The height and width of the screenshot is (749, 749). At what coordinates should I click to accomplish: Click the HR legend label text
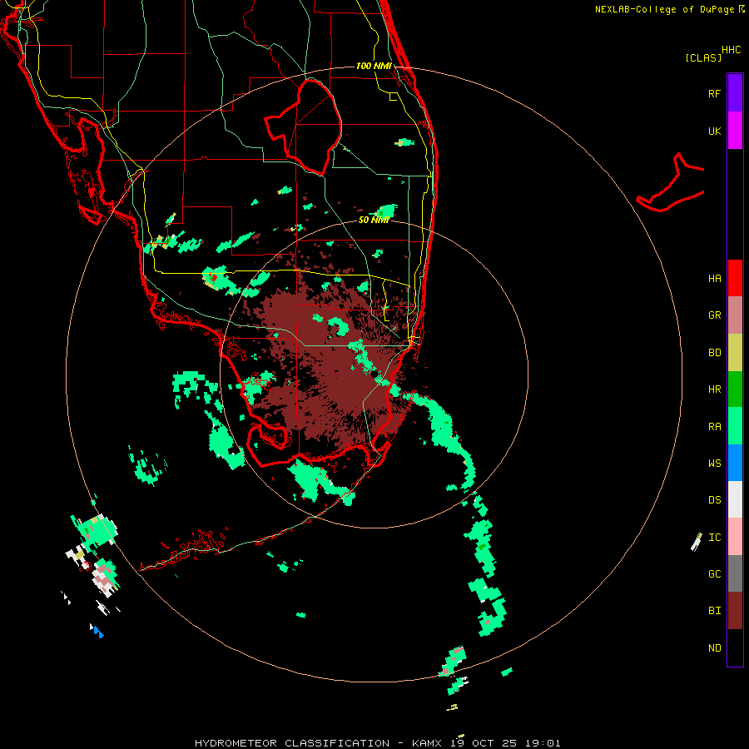(x=714, y=389)
